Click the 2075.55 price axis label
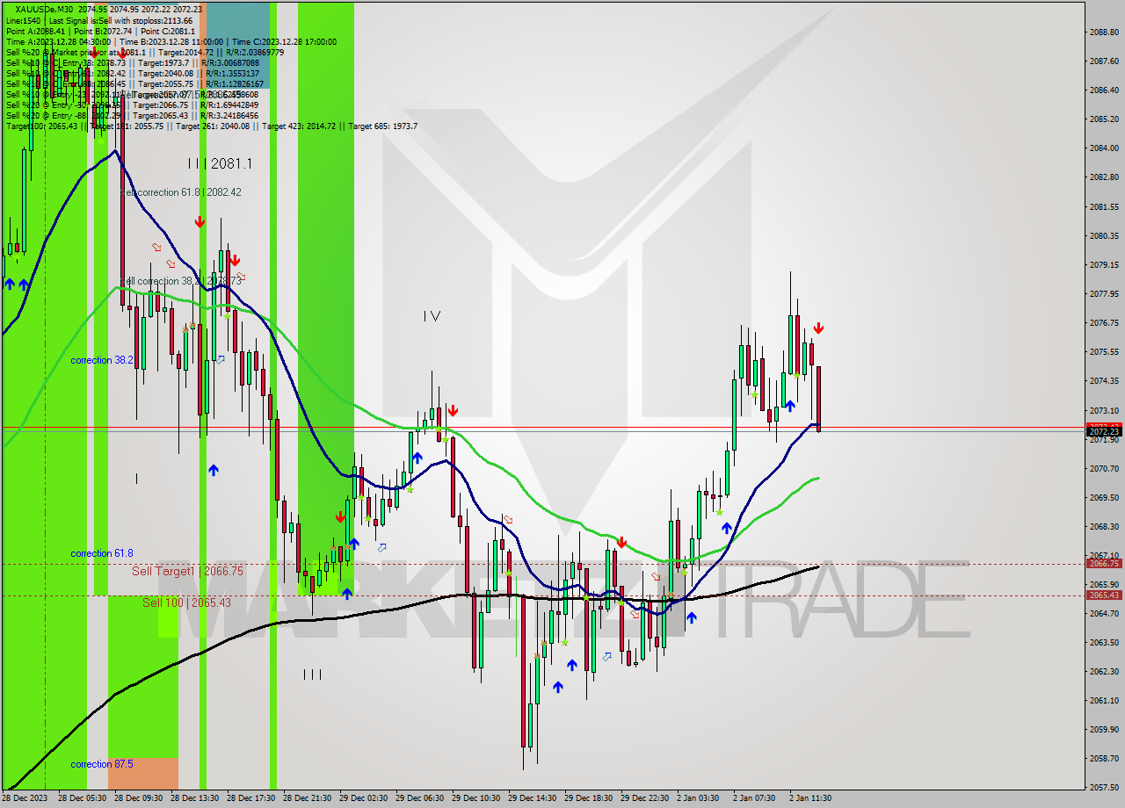The height and width of the screenshot is (808, 1125). (x=1104, y=351)
